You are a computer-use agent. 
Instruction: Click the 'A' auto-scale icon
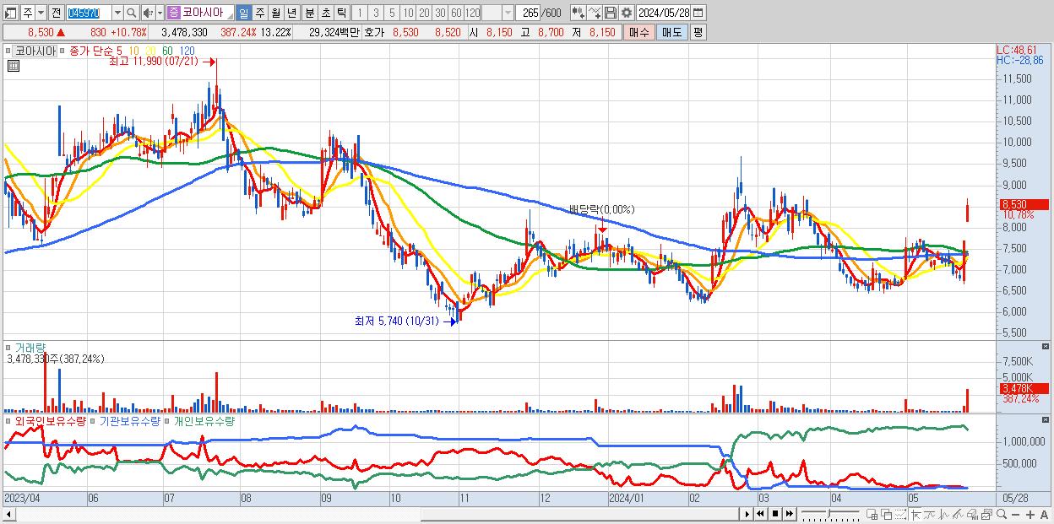coord(1044,514)
